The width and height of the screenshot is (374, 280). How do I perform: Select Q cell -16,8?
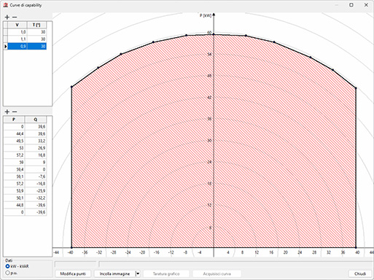36,184
